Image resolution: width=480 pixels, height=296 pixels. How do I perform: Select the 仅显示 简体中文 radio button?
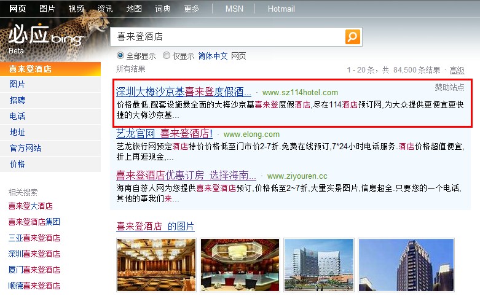pyautogui.click(x=166, y=55)
